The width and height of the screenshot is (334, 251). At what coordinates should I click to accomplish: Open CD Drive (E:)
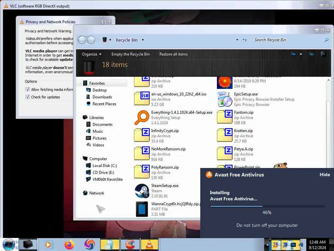tap(103, 172)
